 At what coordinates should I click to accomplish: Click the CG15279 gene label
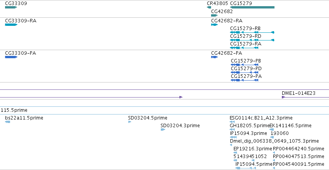[241, 3]
